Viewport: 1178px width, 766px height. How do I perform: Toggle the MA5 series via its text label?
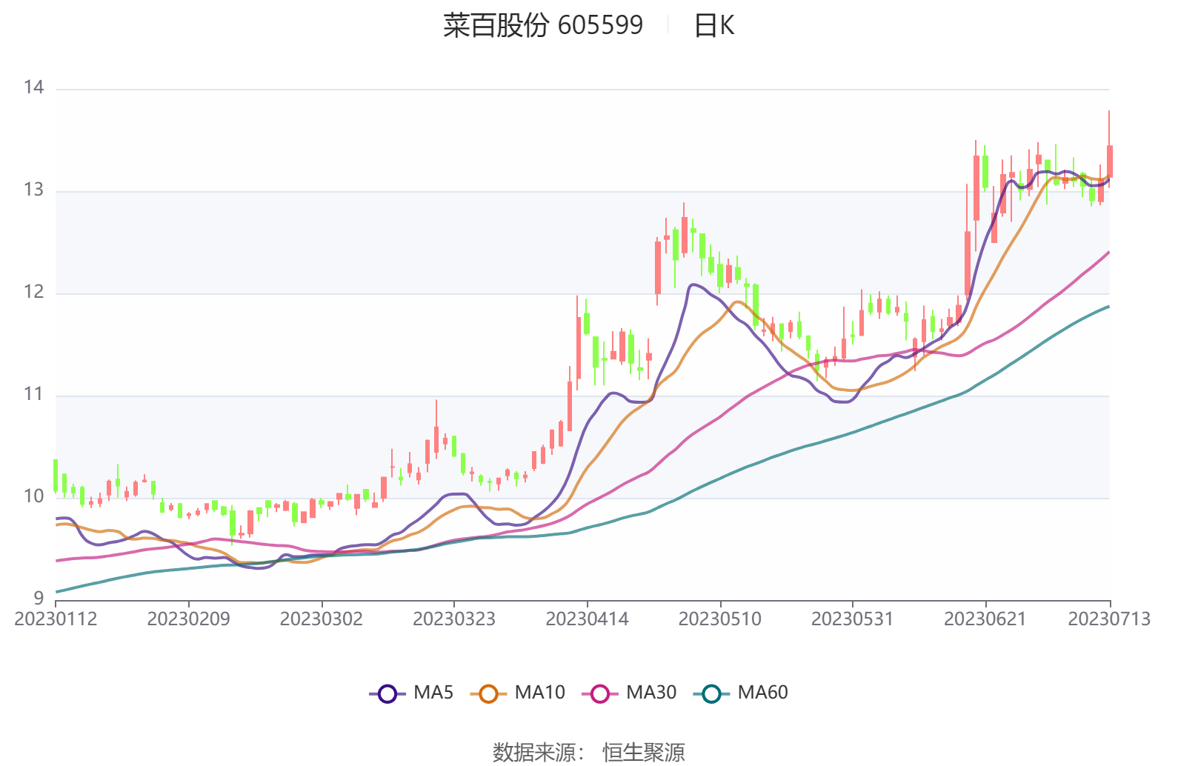click(x=433, y=693)
